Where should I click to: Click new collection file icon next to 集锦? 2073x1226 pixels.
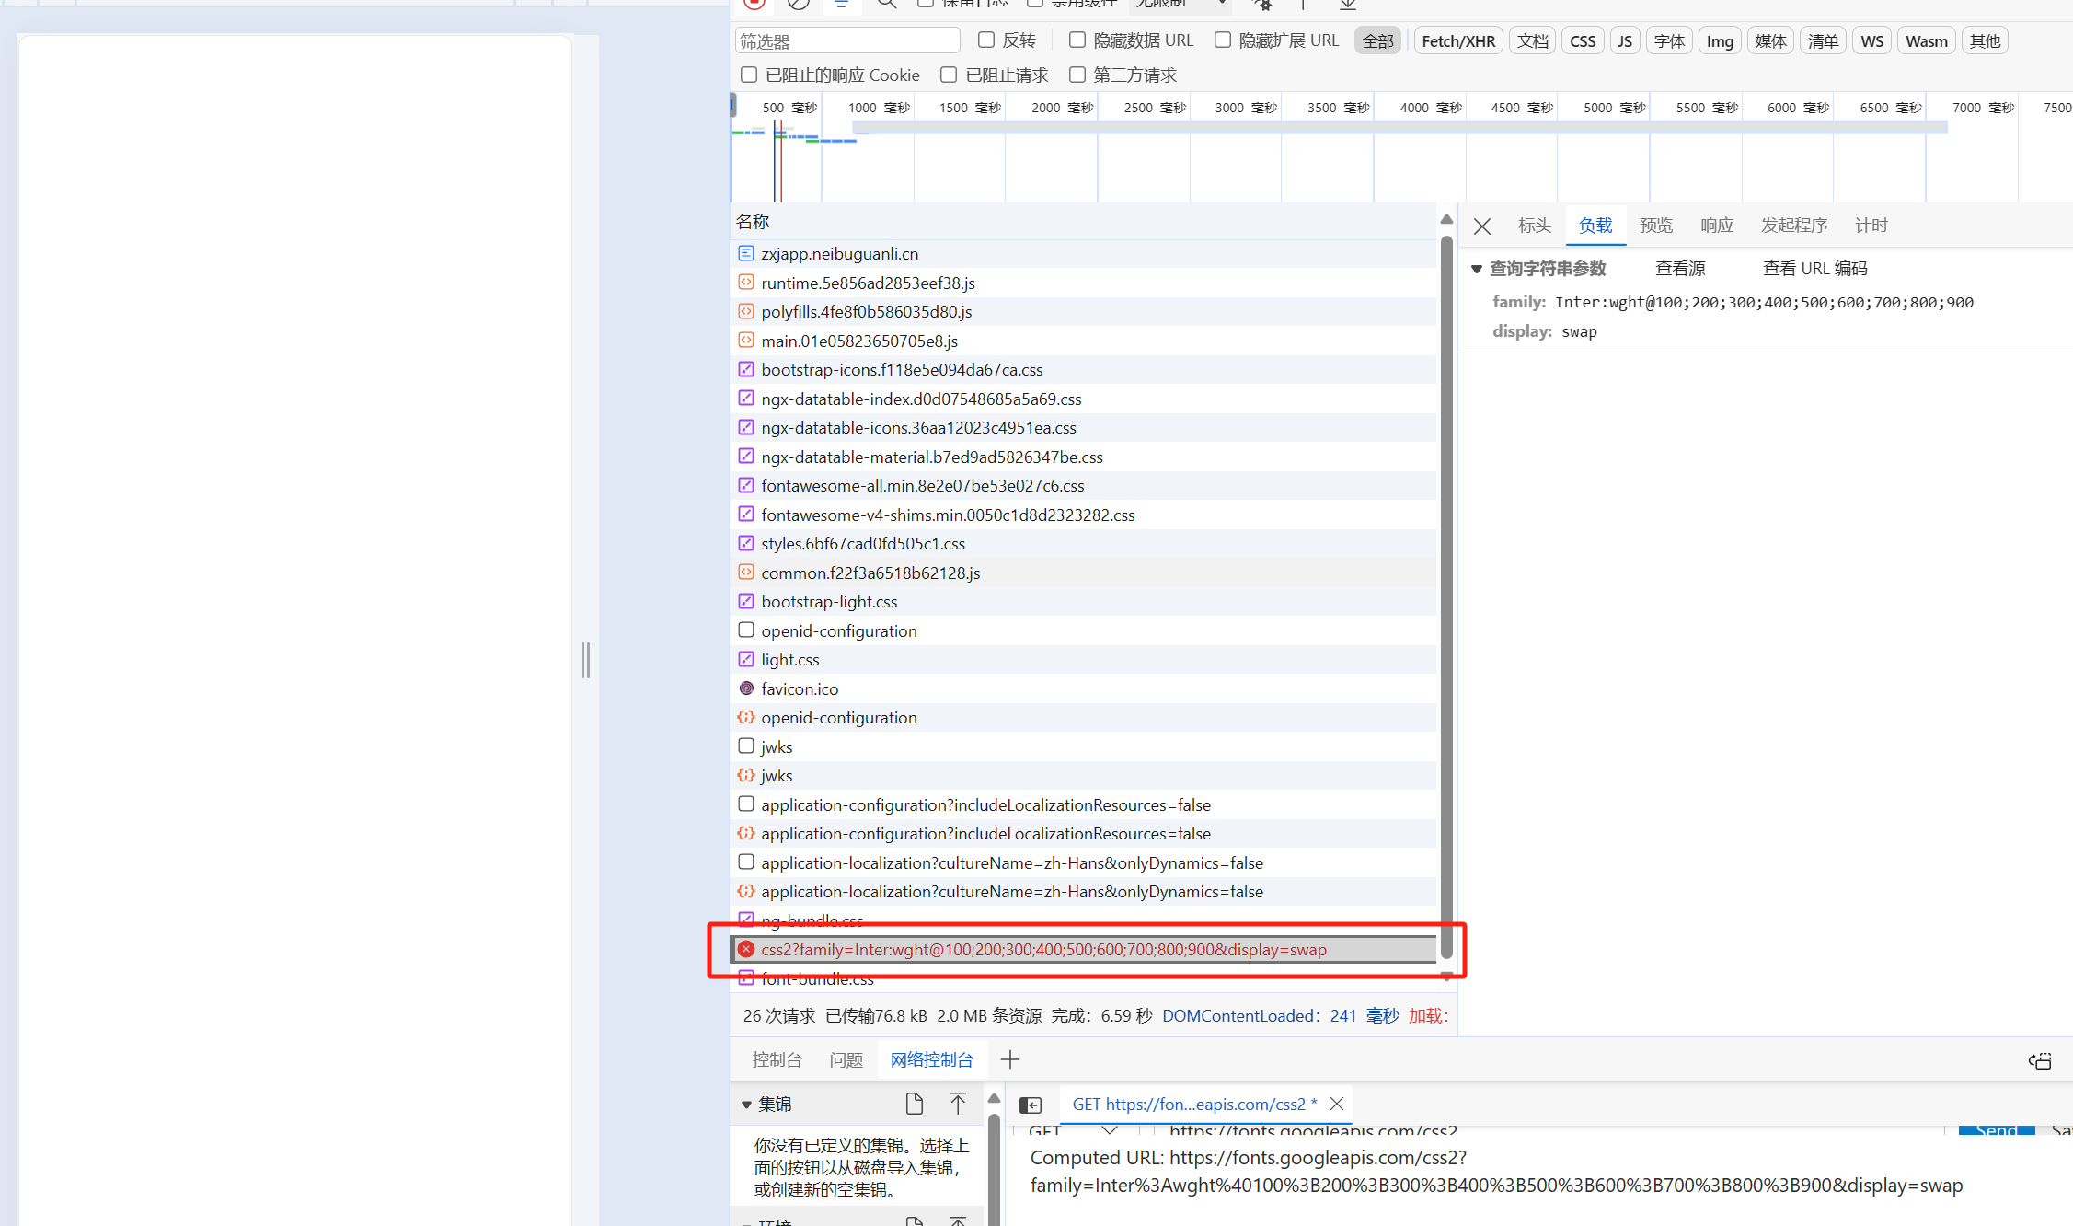914,1104
